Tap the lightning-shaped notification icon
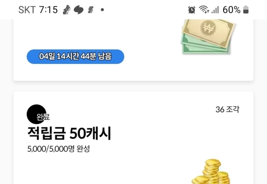The height and width of the screenshot is (184, 267). point(91,10)
